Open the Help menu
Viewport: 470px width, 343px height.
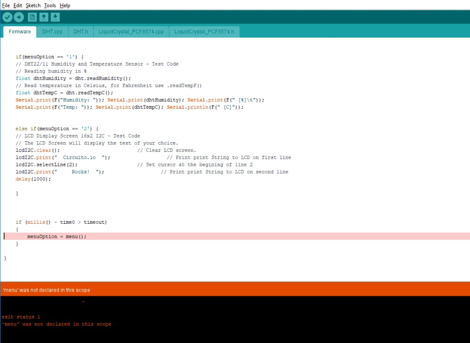65,6
